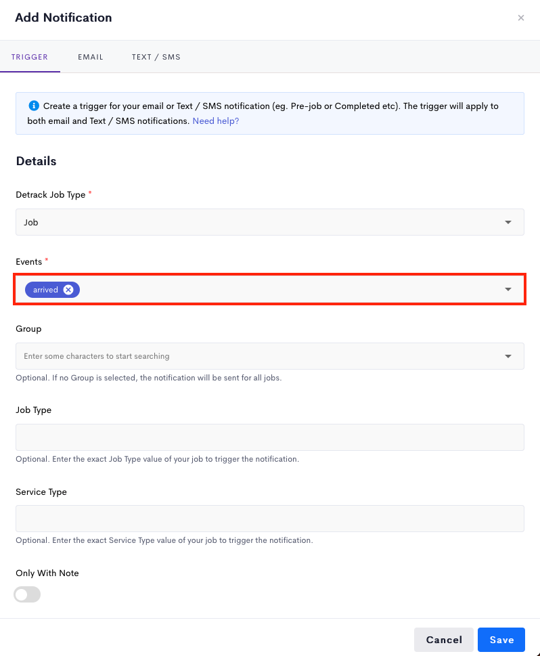This screenshot has width=540, height=656.
Task: Click the Detrack Job Type field showing Job
Action: [270, 222]
